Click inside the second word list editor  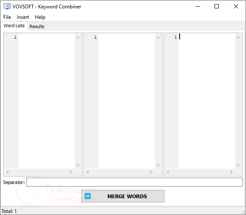[x=127, y=101]
